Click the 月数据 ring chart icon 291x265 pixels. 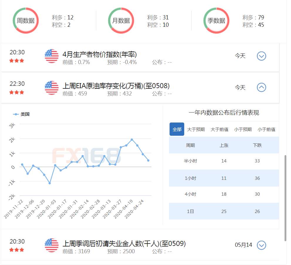(x=121, y=21)
